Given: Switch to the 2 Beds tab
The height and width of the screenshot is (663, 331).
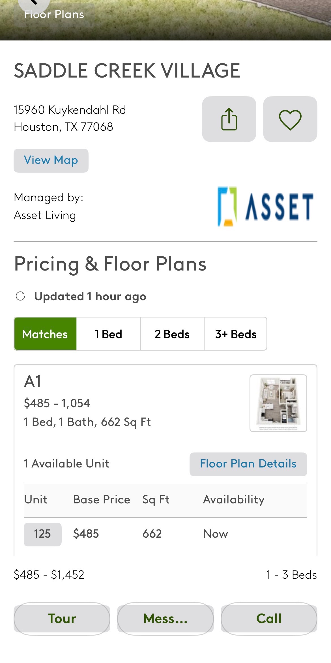Looking at the screenshot, I should (172, 334).
